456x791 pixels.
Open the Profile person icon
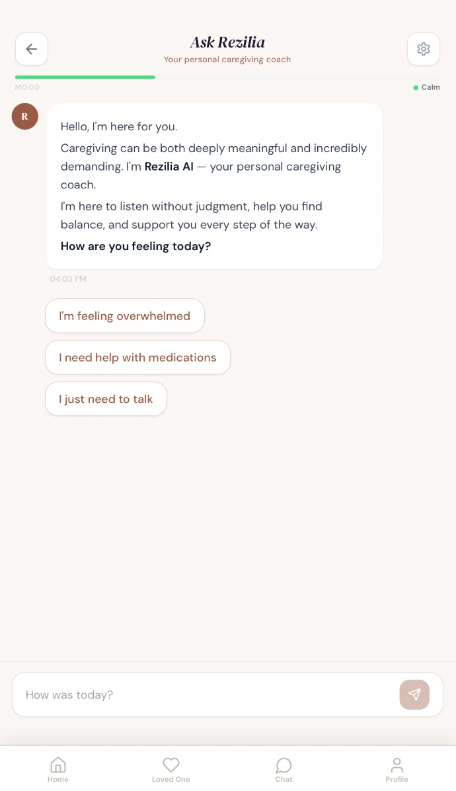tap(397, 766)
